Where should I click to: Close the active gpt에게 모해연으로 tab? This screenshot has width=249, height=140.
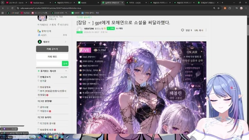point(122,3)
